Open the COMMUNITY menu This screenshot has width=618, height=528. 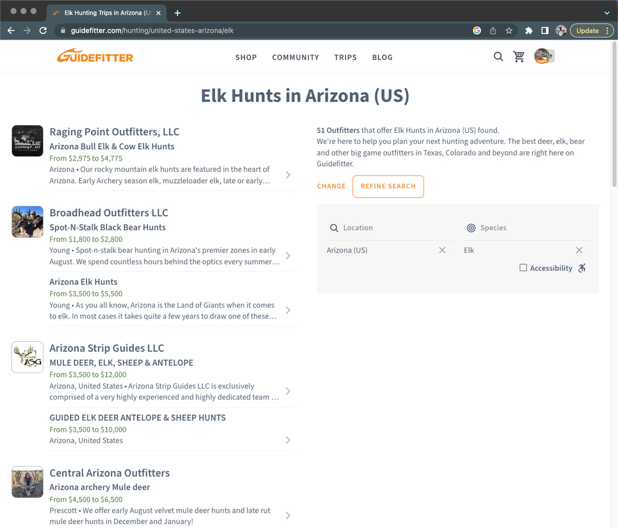tap(296, 57)
